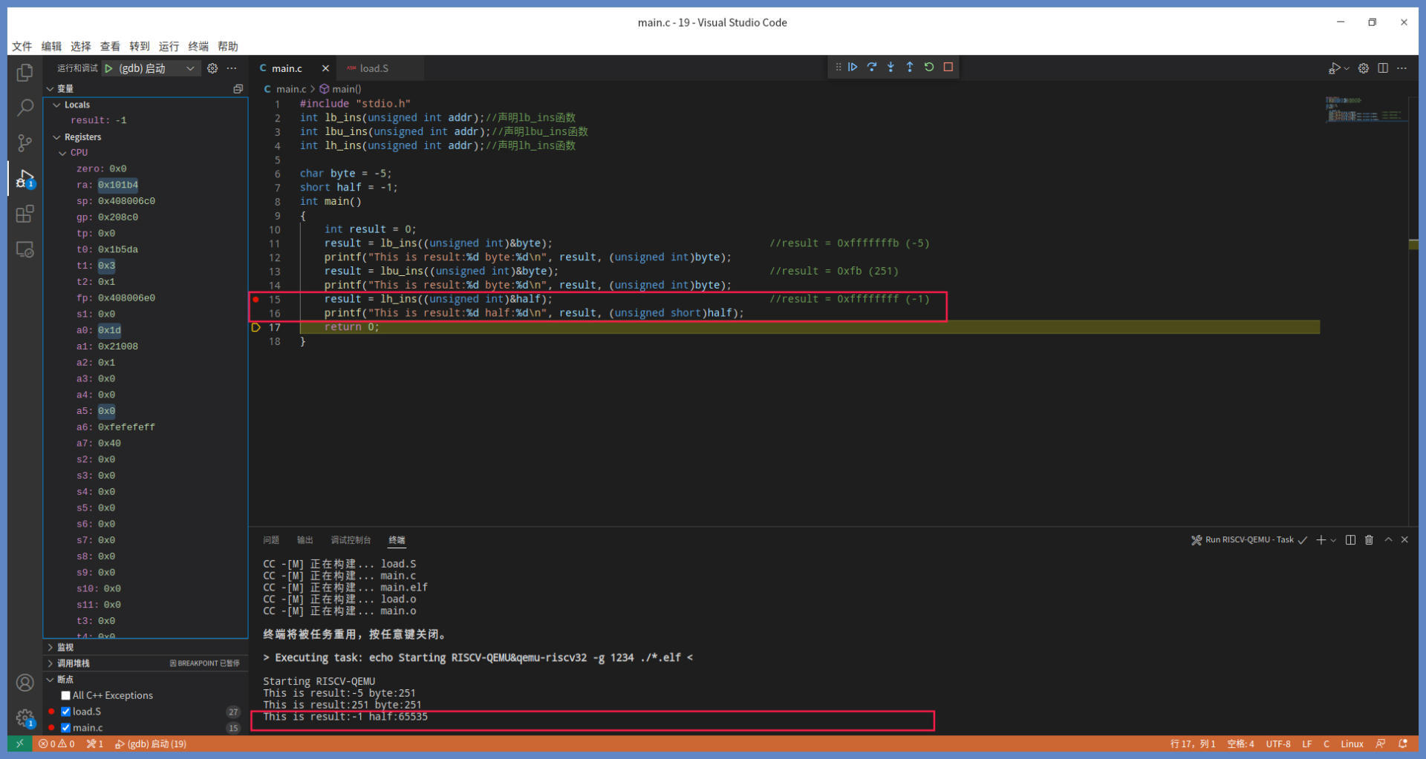Disable the main.c breakpoint checkbox
1426x759 pixels.
point(66,728)
